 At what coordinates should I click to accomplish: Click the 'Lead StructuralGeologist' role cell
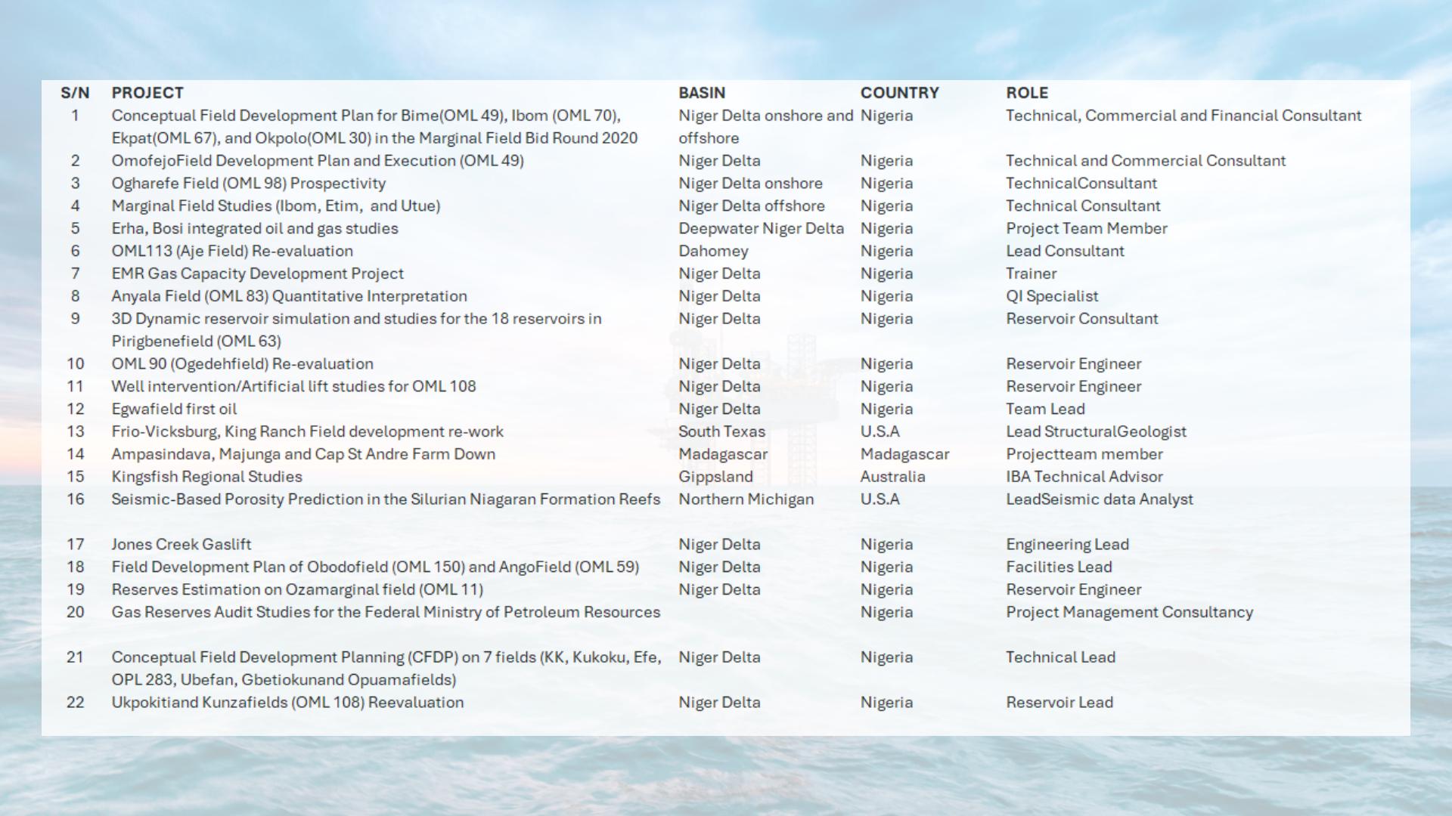1096,431
